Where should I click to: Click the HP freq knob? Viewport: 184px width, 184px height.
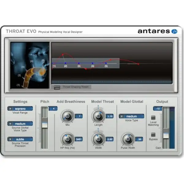67,139
